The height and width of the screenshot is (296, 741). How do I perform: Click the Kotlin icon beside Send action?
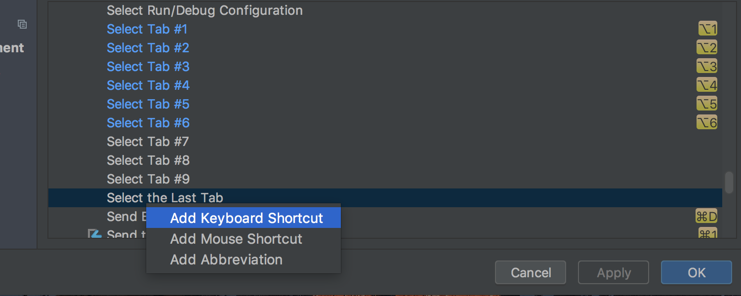tap(94, 233)
